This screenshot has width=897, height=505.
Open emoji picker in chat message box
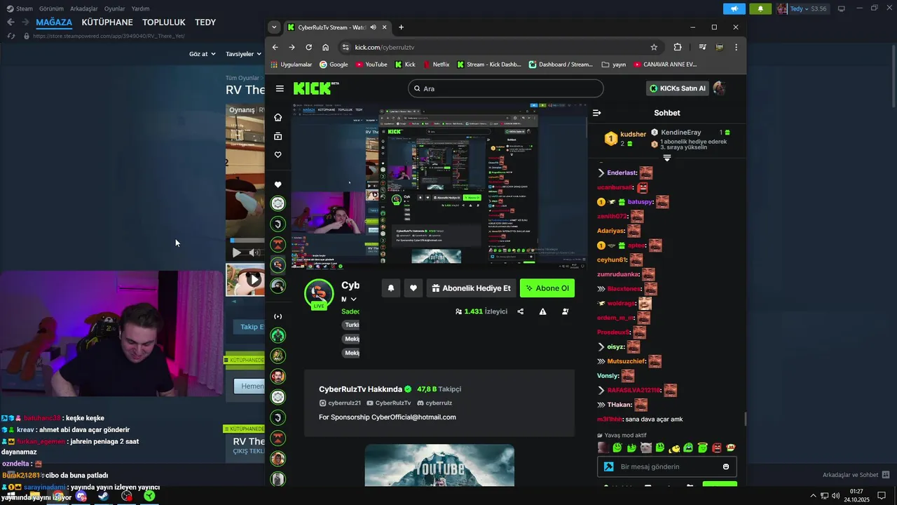click(x=726, y=466)
